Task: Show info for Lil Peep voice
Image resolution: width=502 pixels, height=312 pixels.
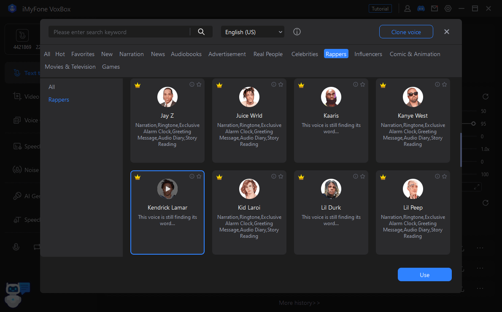Action: (x=437, y=176)
